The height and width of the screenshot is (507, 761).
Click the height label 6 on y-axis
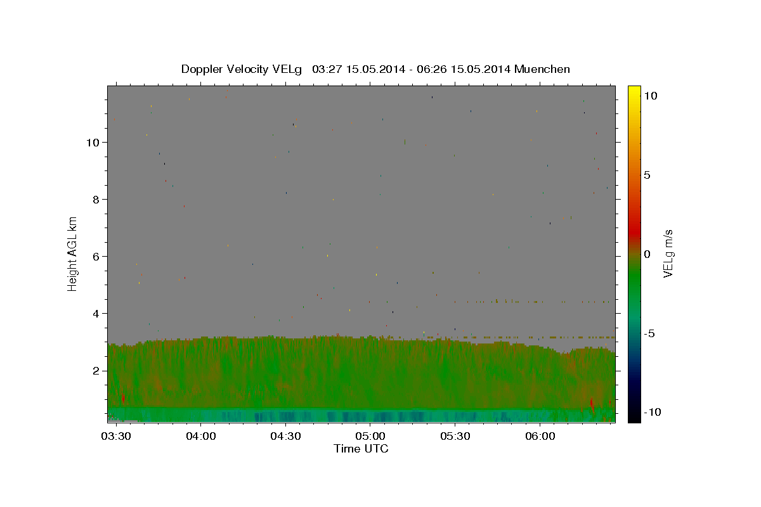(x=96, y=256)
